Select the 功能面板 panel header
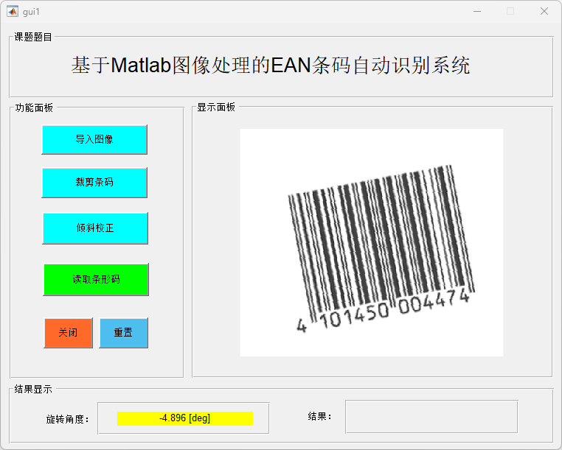562x450 pixels. (x=34, y=108)
